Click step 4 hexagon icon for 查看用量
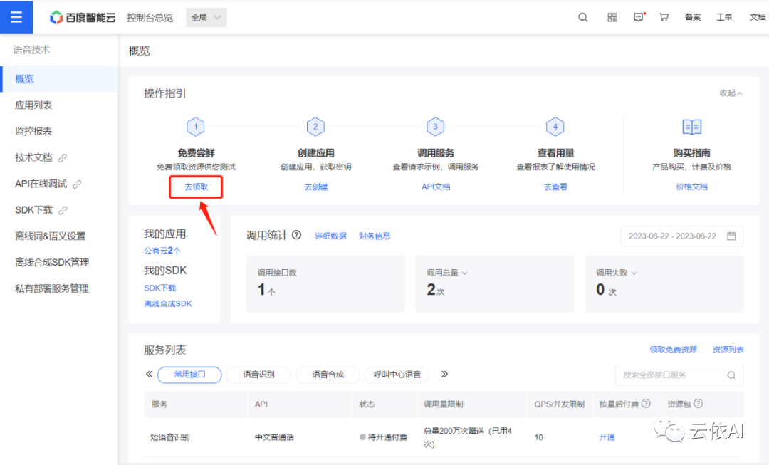Screen dimensions: 769x465 pyautogui.click(x=555, y=127)
